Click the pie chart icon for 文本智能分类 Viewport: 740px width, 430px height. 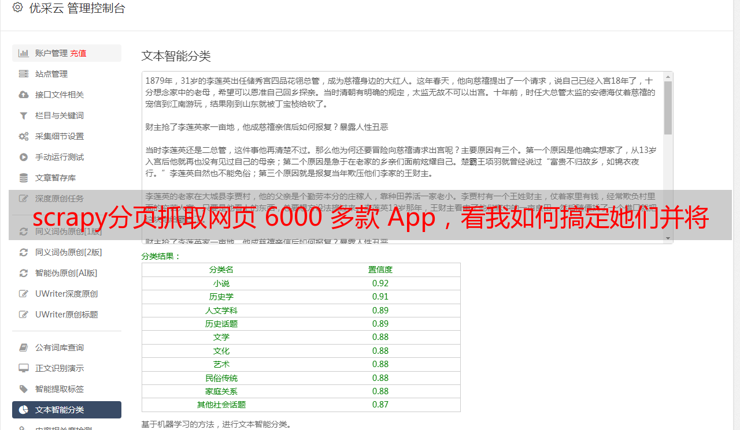click(24, 410)
